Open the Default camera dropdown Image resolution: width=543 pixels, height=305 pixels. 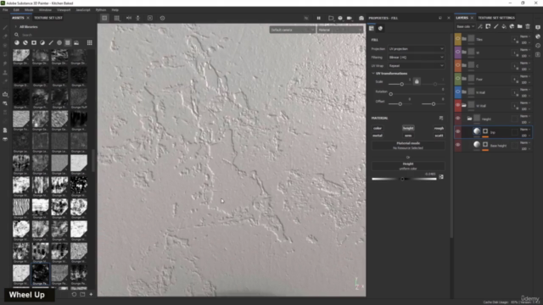coord(292,30)
